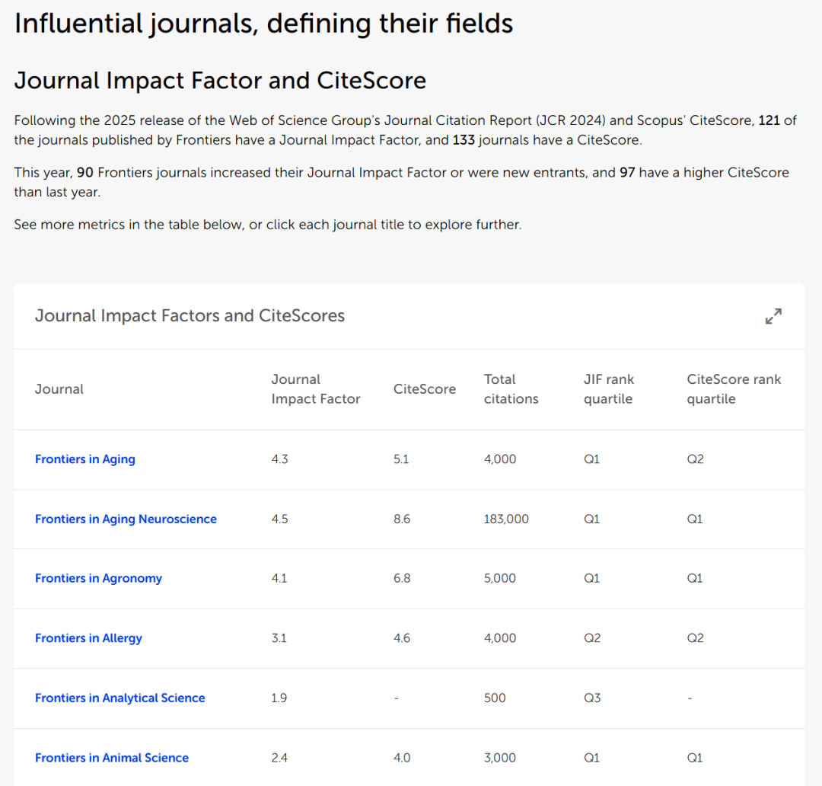822x786 pixels.
Task: Click the CiteScore rank quartile header
Action: click(734, 389)
